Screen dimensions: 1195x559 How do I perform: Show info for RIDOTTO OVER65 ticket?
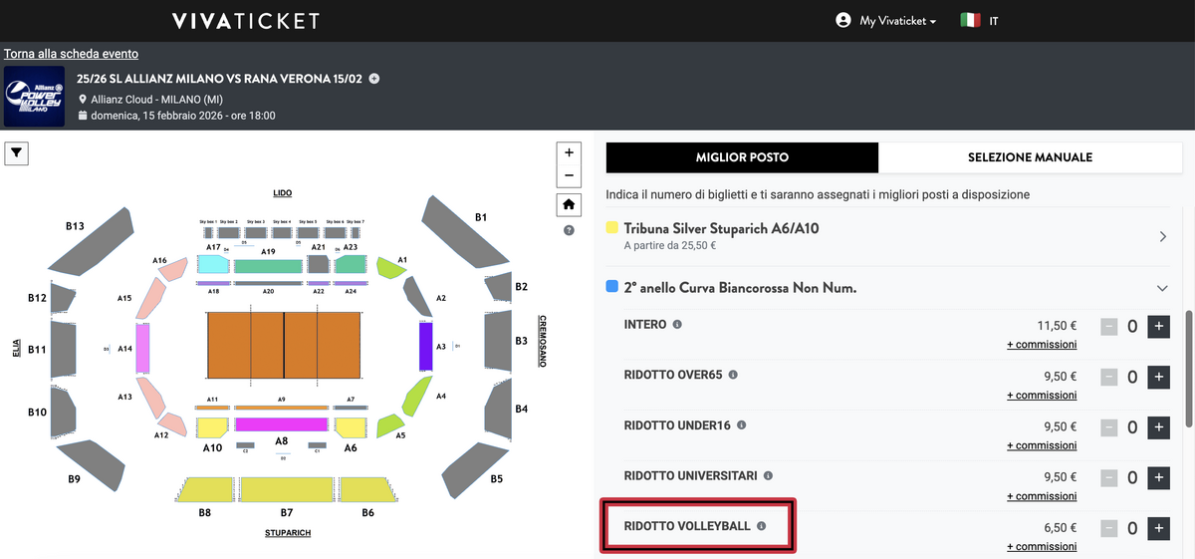[x=733, y=375]
